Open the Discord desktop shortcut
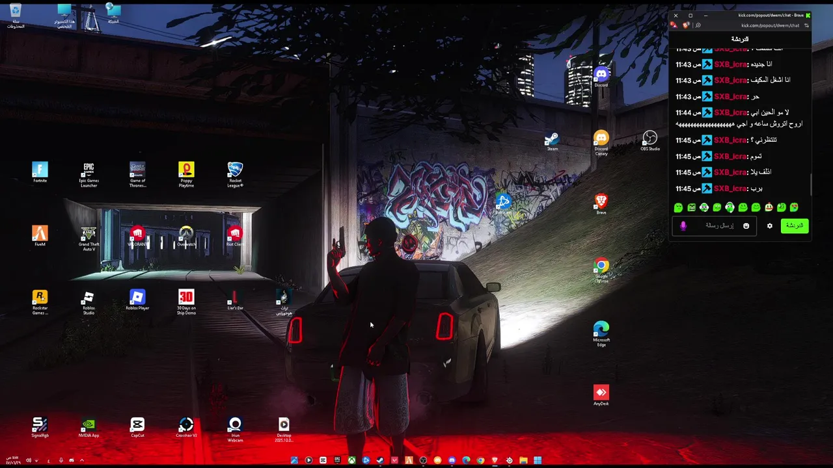 pos(601,77)
